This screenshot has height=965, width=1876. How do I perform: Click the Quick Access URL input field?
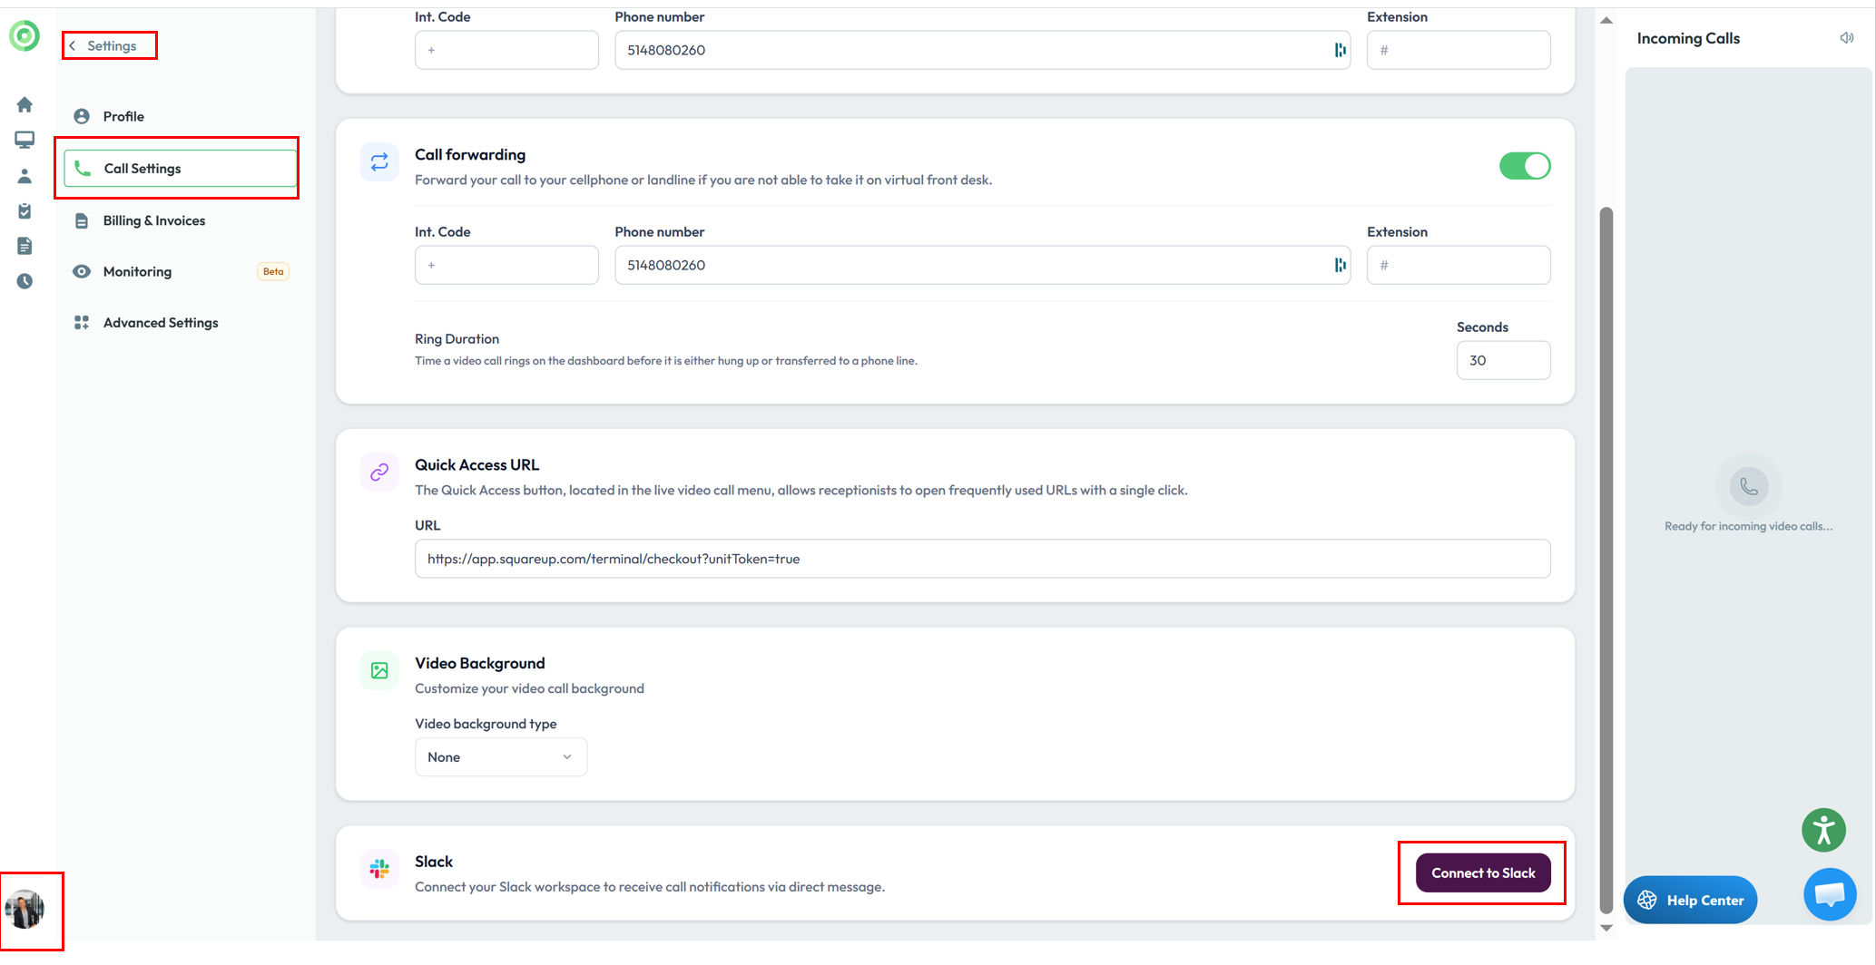982,559
